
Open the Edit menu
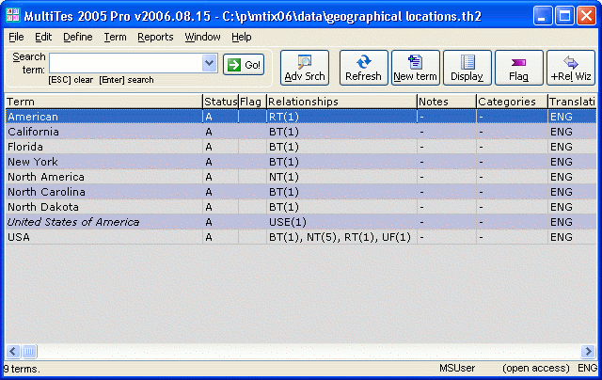click(43, 37)
